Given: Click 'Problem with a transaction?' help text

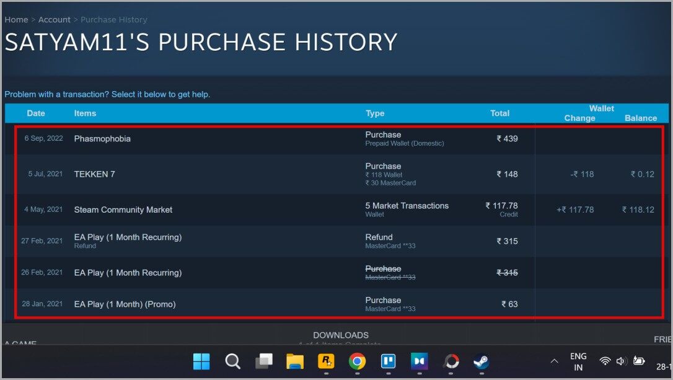Looking at the screenshot, I should [107, 94].
